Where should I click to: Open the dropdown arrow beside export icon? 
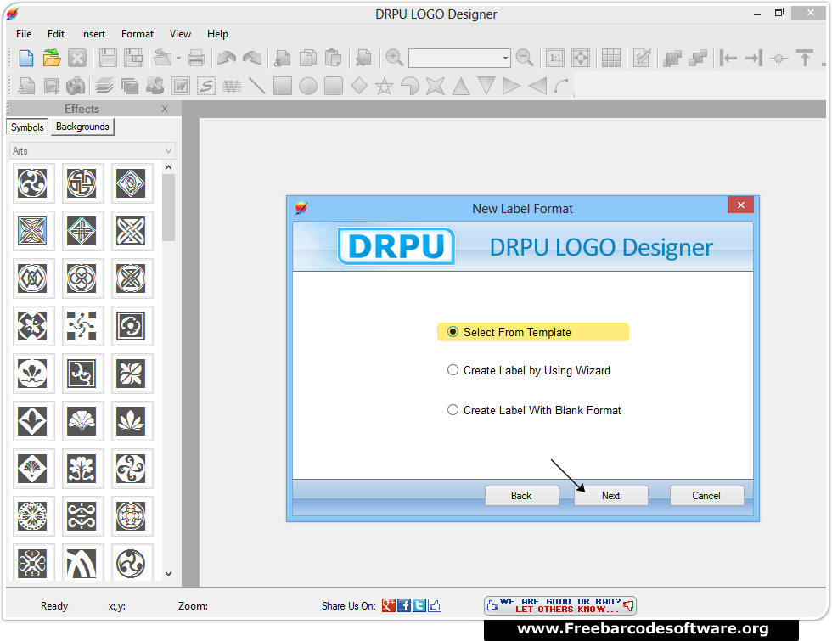tap(178, 58)
